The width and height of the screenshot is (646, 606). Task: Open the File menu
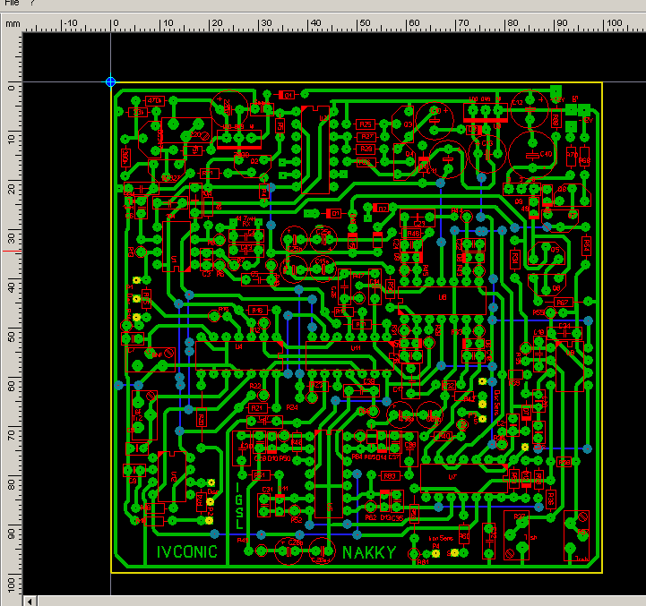[12, 3]
